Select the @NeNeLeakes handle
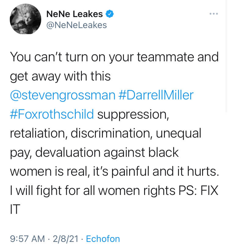Screen dimensions: 229x248 pos(77,25)
